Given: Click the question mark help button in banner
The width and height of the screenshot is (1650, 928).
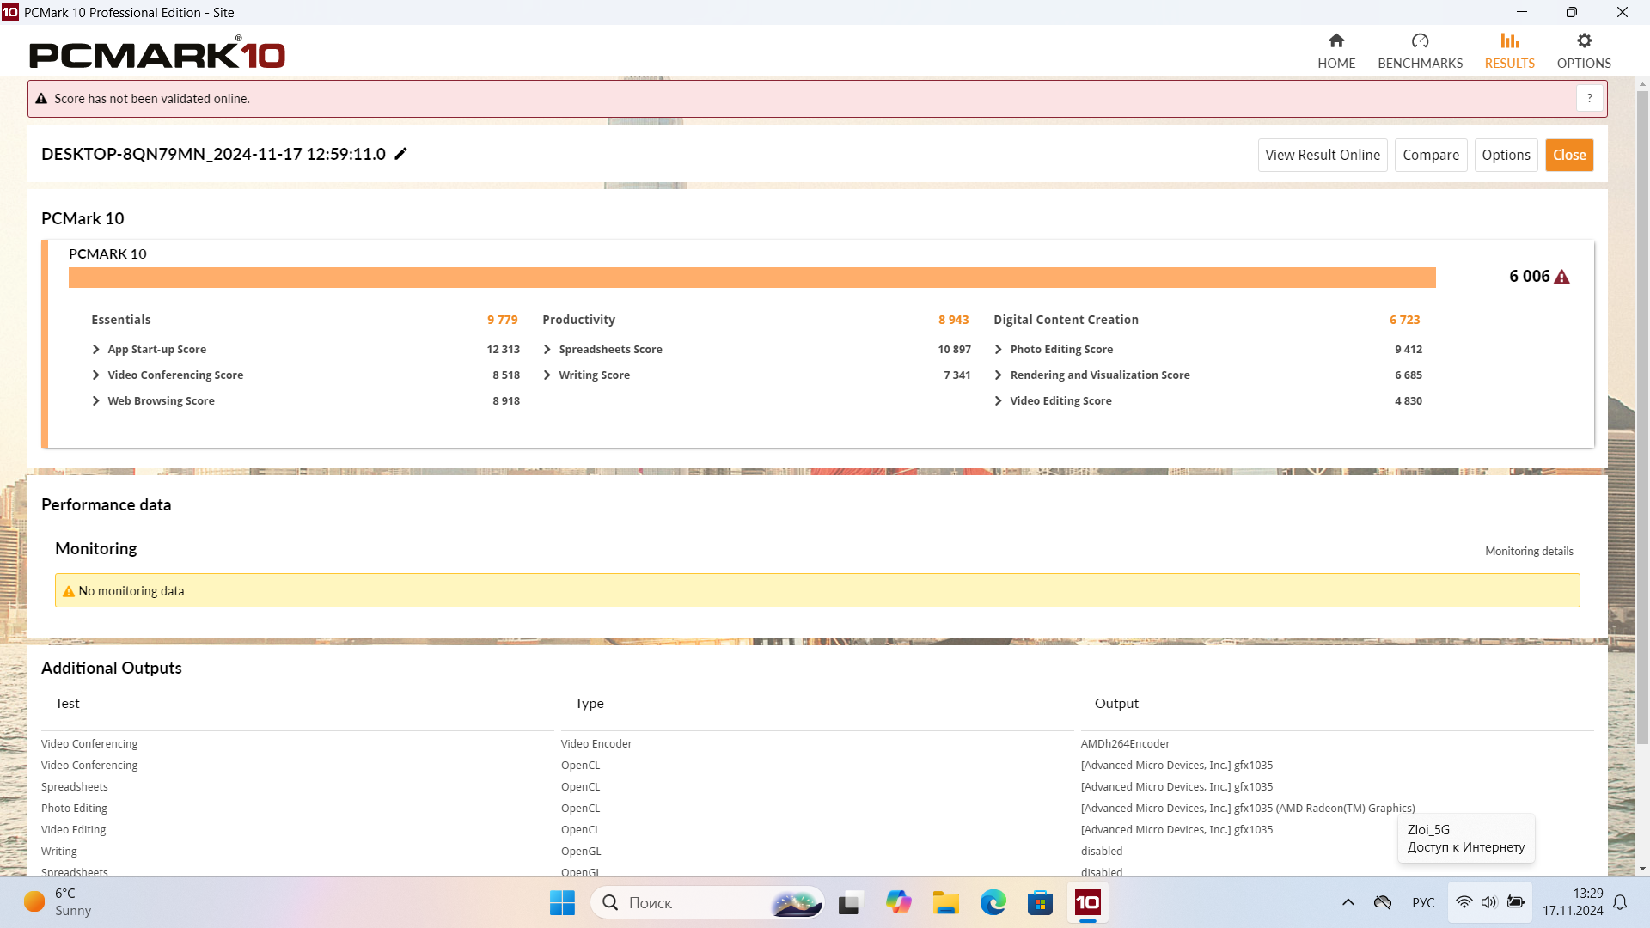Looking at the screenshot, I should tap(1590, 99).
